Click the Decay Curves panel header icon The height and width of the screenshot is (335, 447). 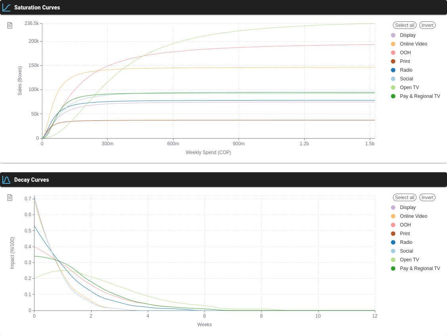point(6,180)
